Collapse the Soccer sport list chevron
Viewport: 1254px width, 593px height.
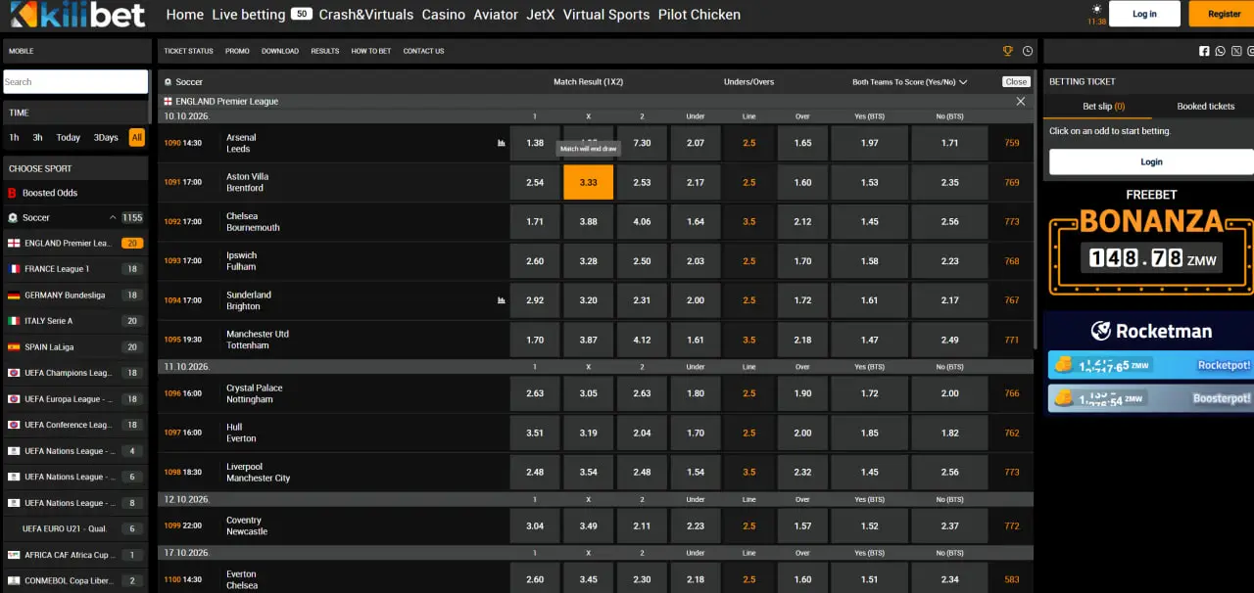point(113,217)
